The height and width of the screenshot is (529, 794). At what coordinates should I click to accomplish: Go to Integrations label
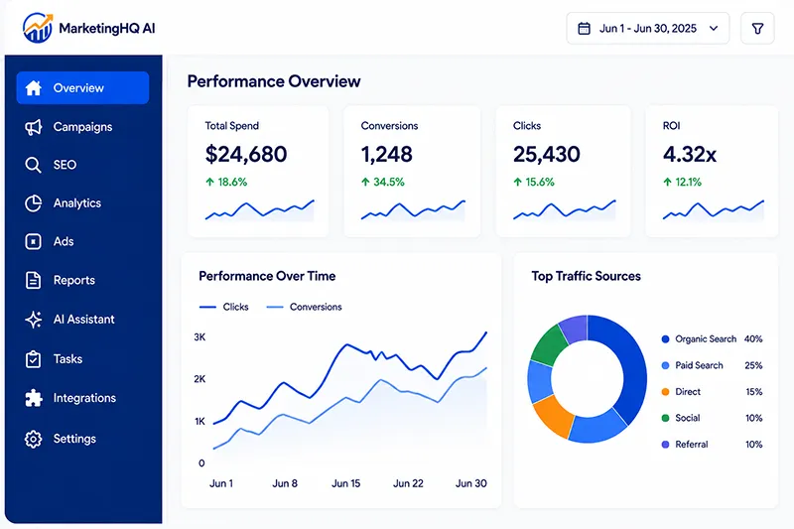tap(84, 398)
